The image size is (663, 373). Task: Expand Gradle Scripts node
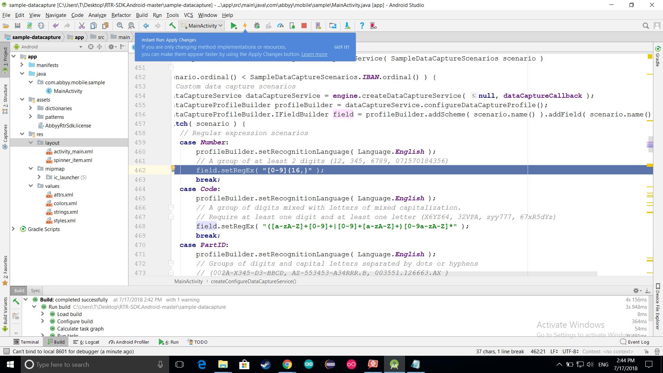tap(13, 229)
